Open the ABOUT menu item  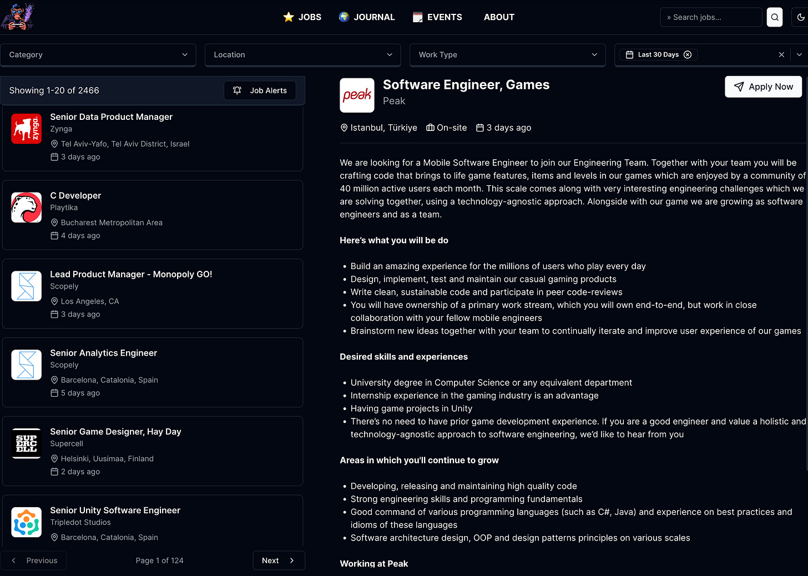499,17
